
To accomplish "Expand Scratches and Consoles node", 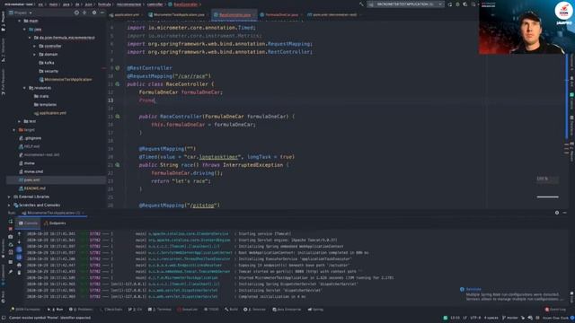I will pos(9,205).
